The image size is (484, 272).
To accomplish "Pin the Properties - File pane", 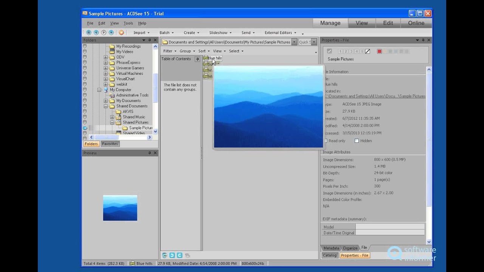I will (423, 40).
